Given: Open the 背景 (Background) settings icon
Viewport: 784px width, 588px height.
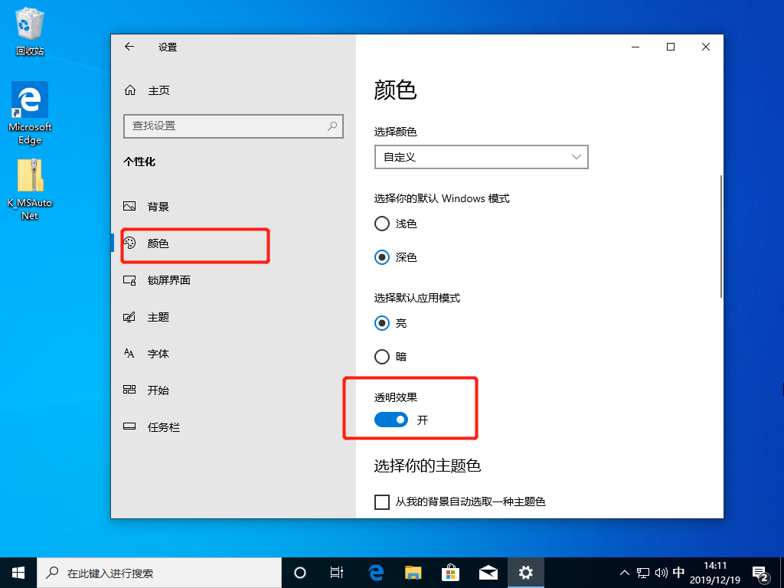Looking at the screenshot, I should click(x=130, y=206).
